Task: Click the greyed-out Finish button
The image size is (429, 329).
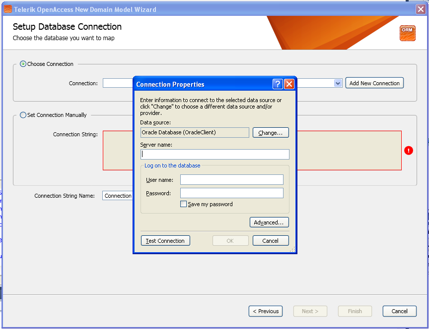Action: pos(355,311)
